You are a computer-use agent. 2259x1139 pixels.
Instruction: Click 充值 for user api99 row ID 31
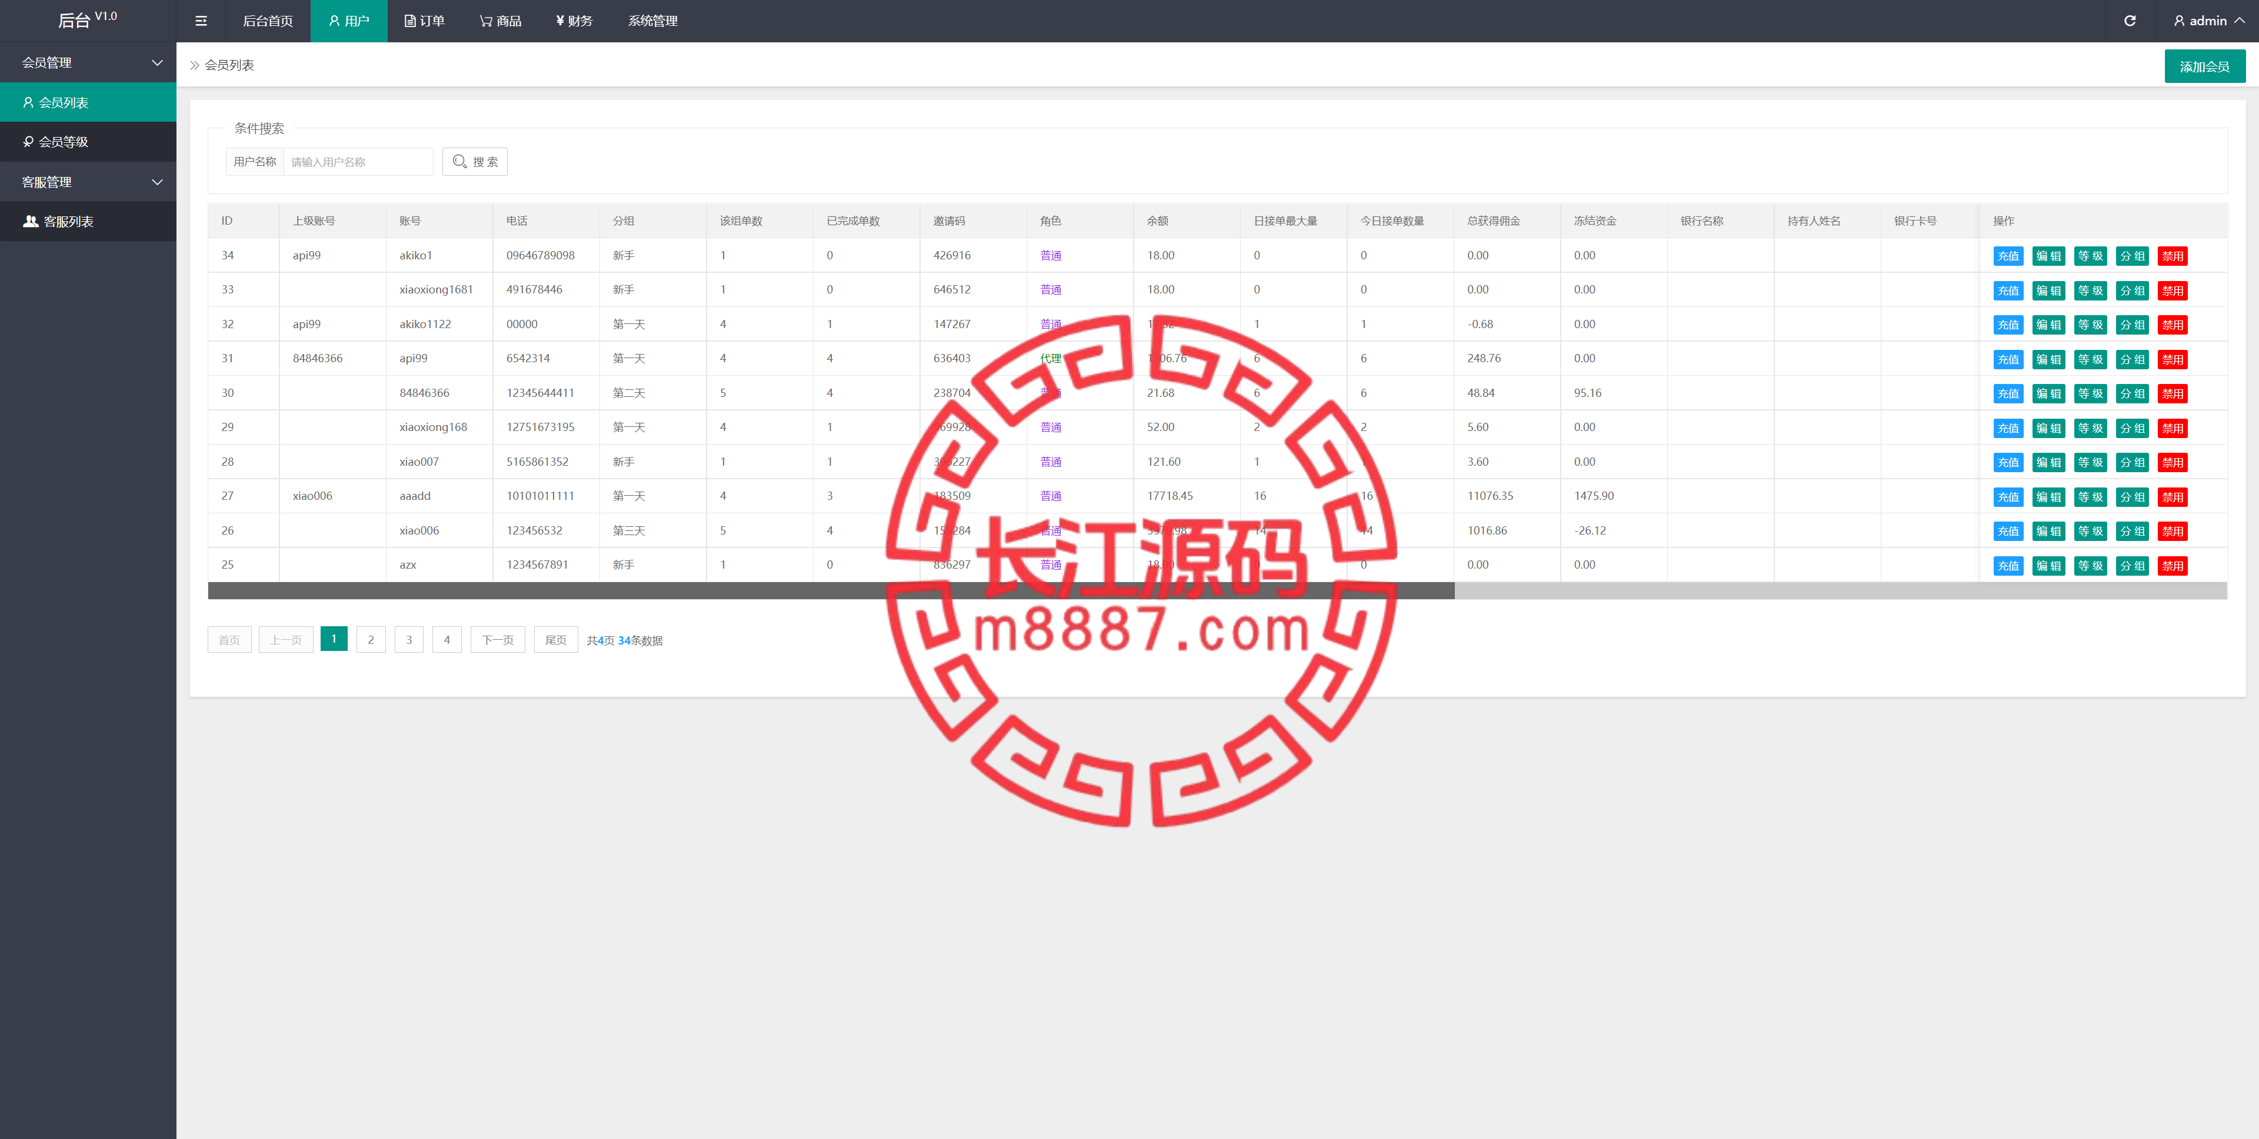[x=2008, y=359]
